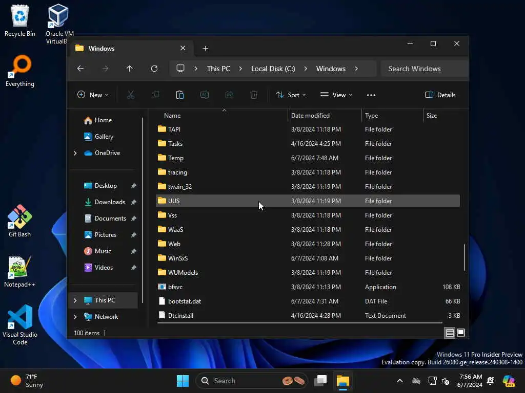Expand the Network tree node
This screenshot has height=393, width=525.
(75, 317)
